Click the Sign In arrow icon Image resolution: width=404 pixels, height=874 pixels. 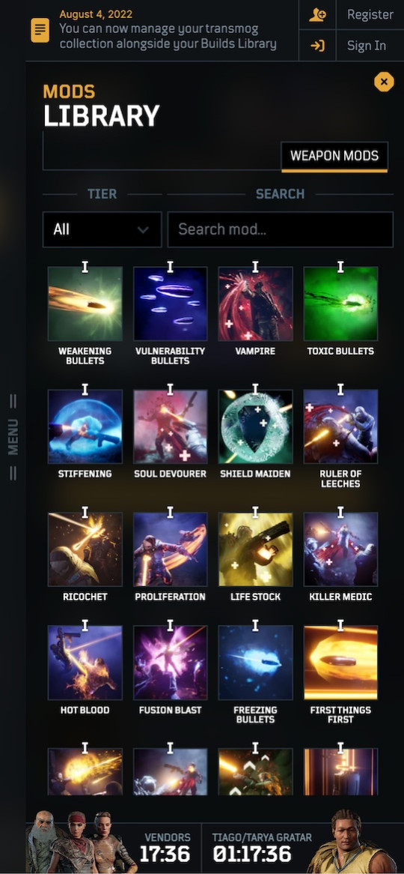pyautogui.click(x=317, y=46)
